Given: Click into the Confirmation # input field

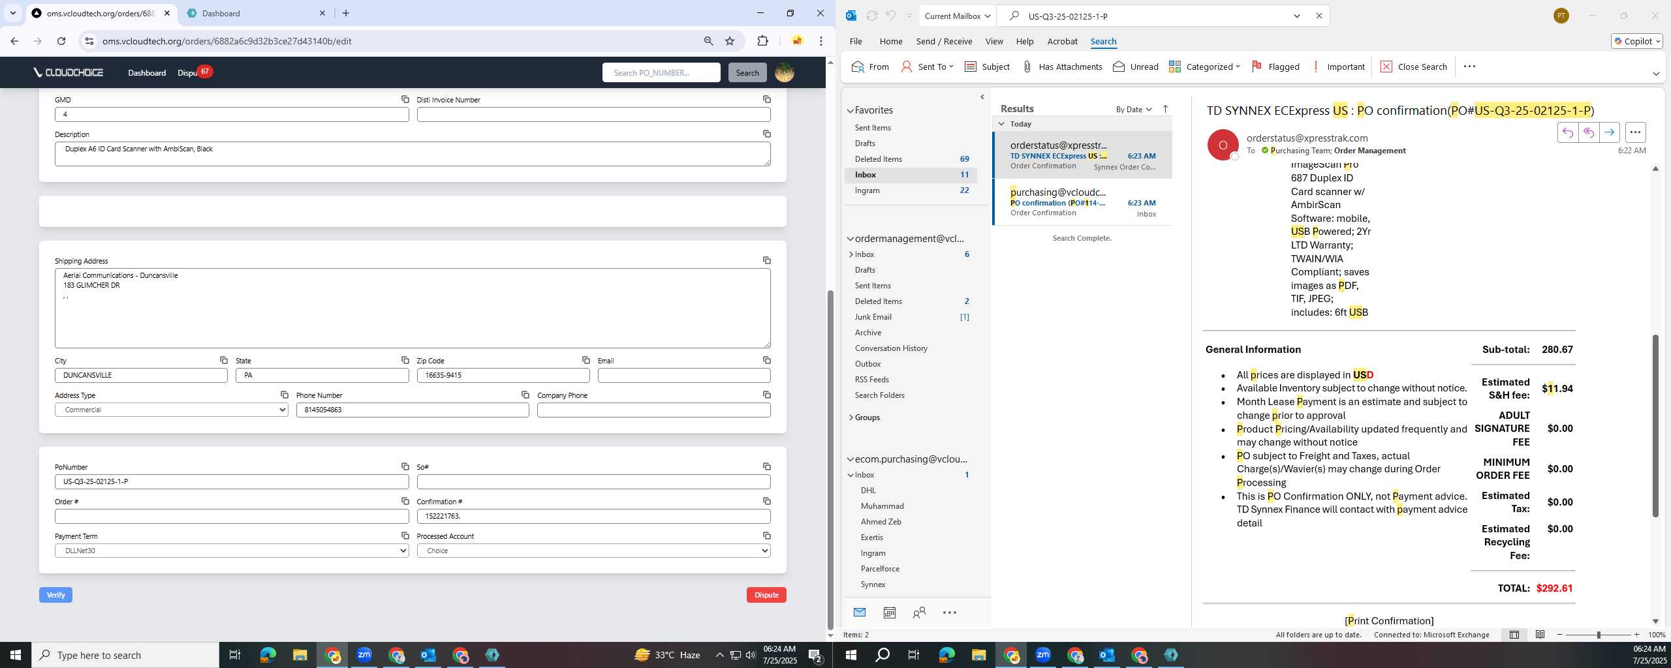Looking at the screenshot, I should pos(593,516).
